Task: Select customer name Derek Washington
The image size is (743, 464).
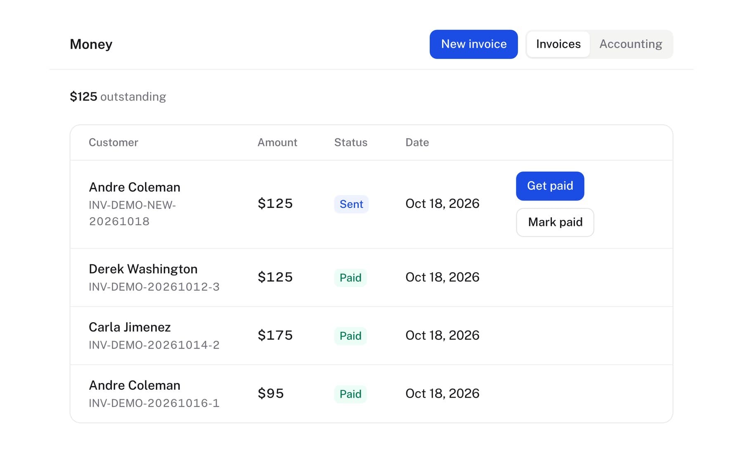Action: tap(143, 269)
